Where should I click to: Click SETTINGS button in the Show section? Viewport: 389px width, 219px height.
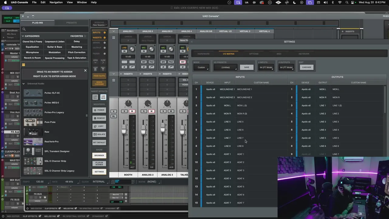click(x=99, y=172)
